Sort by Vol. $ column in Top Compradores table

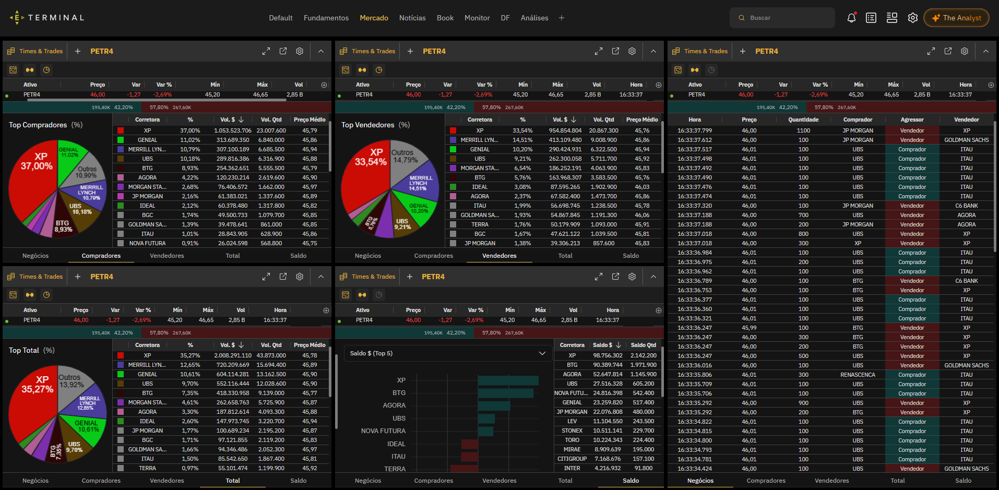click(232, 119)
